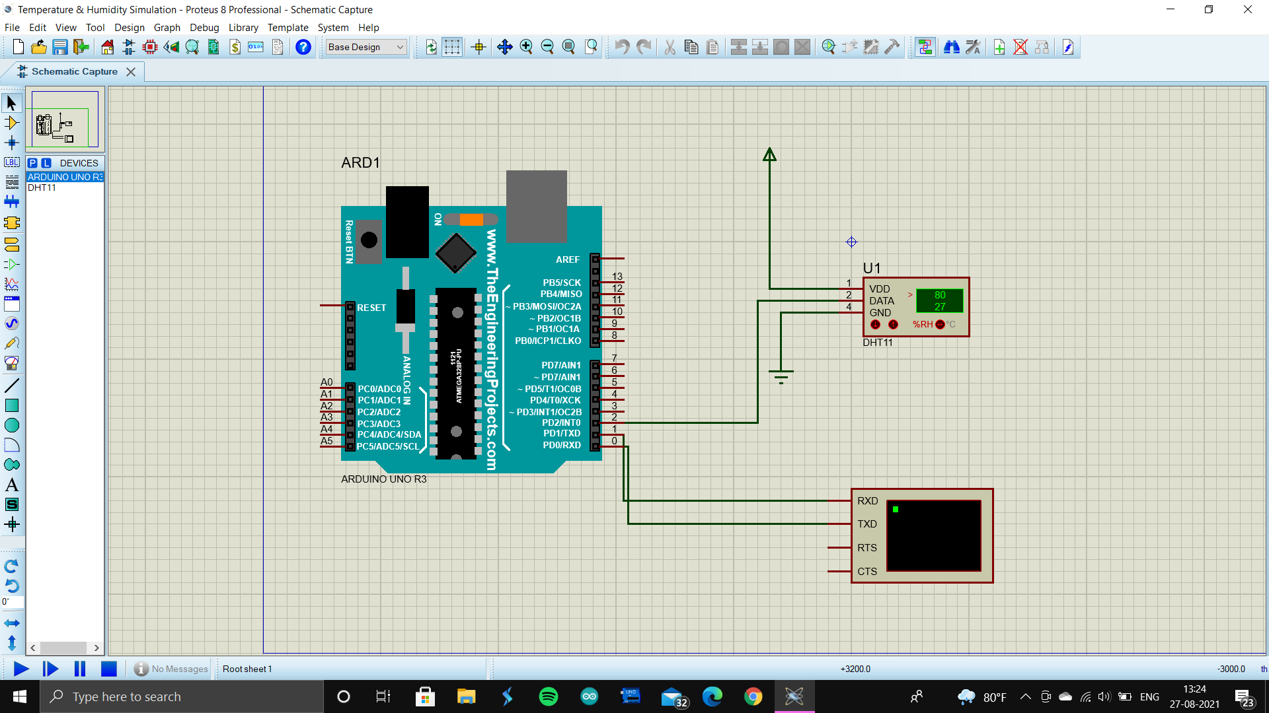Select the 2D Graphics Line tool
This screenshot has height=713, width=1269.
[x=11, y=386]
